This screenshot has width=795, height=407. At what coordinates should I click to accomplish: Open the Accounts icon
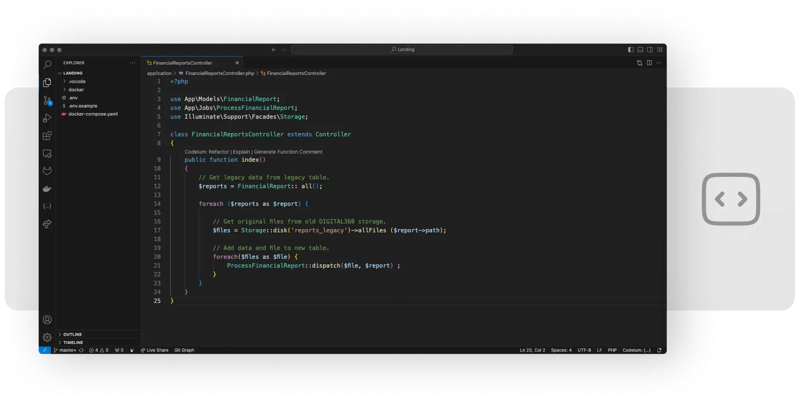tap(47, 320)
